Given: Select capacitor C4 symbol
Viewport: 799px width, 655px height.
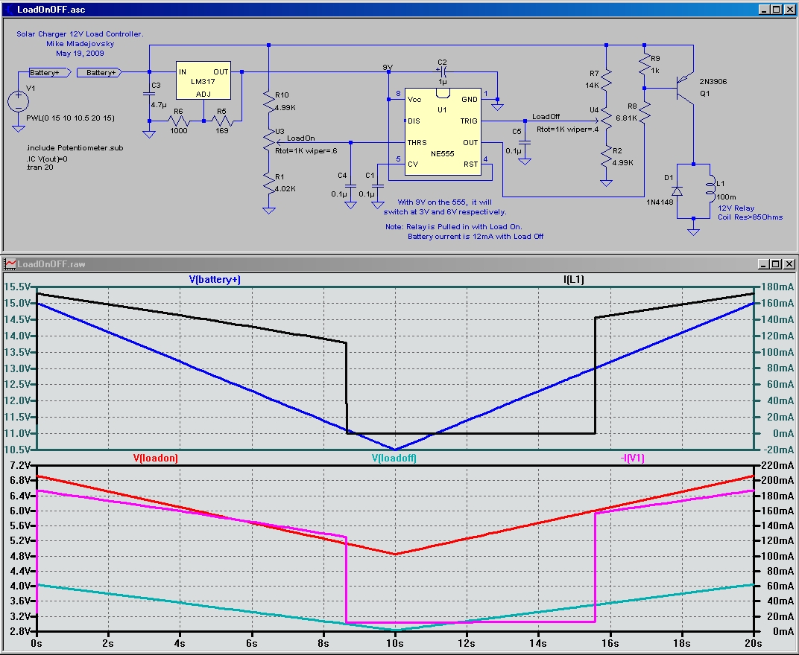Looking at the screenshot, I should [x=350, y=186].
